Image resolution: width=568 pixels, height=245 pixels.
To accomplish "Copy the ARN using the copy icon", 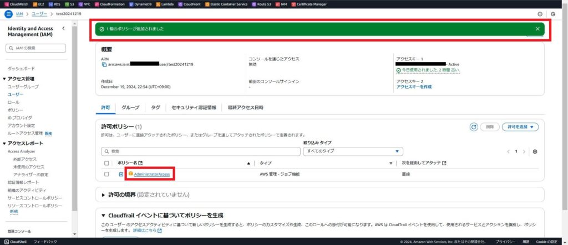I will point(104,65).
